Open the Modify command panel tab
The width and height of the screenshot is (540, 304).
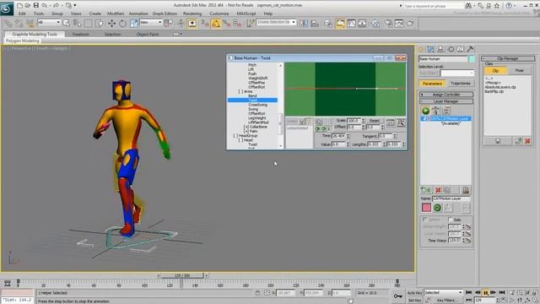(x=430, y=49)
